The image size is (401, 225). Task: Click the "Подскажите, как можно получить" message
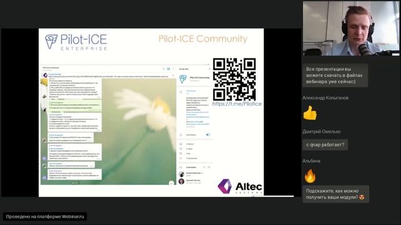[x=336, y=194]
